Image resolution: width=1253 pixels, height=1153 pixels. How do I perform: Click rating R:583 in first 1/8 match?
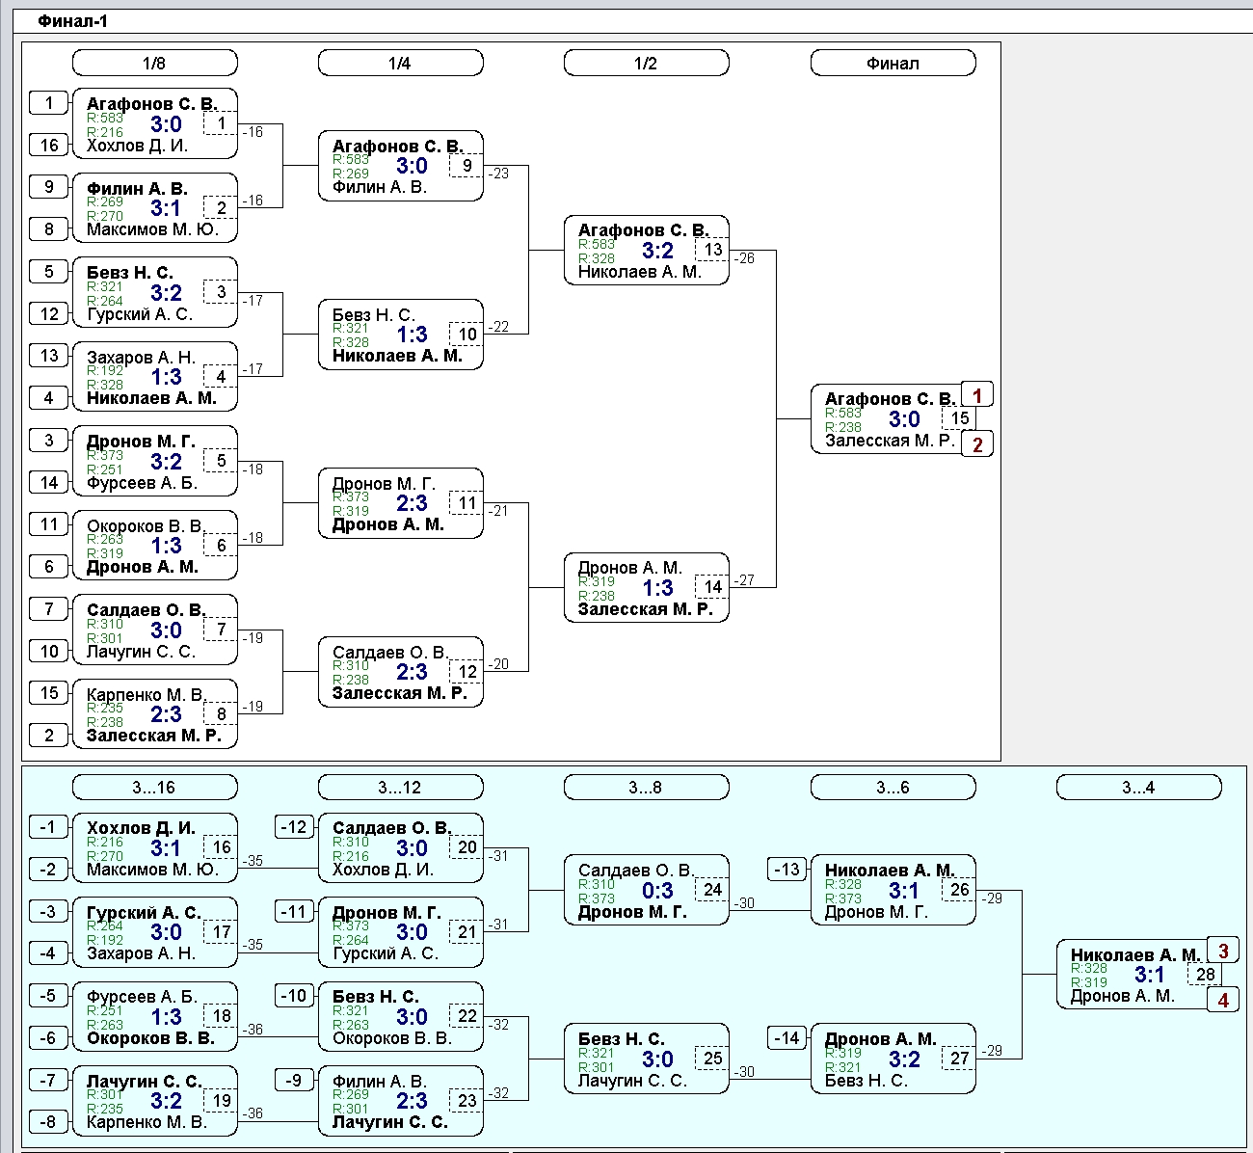(x=105, y=119)
